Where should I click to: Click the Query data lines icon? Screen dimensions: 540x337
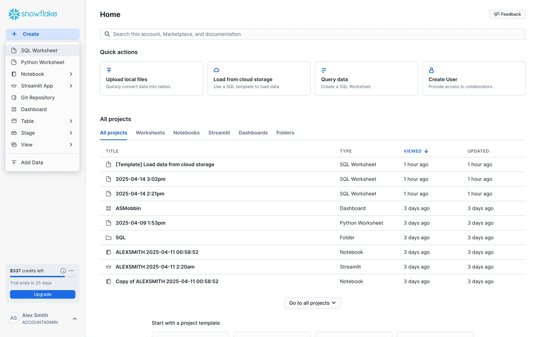[x=324, y=70]
